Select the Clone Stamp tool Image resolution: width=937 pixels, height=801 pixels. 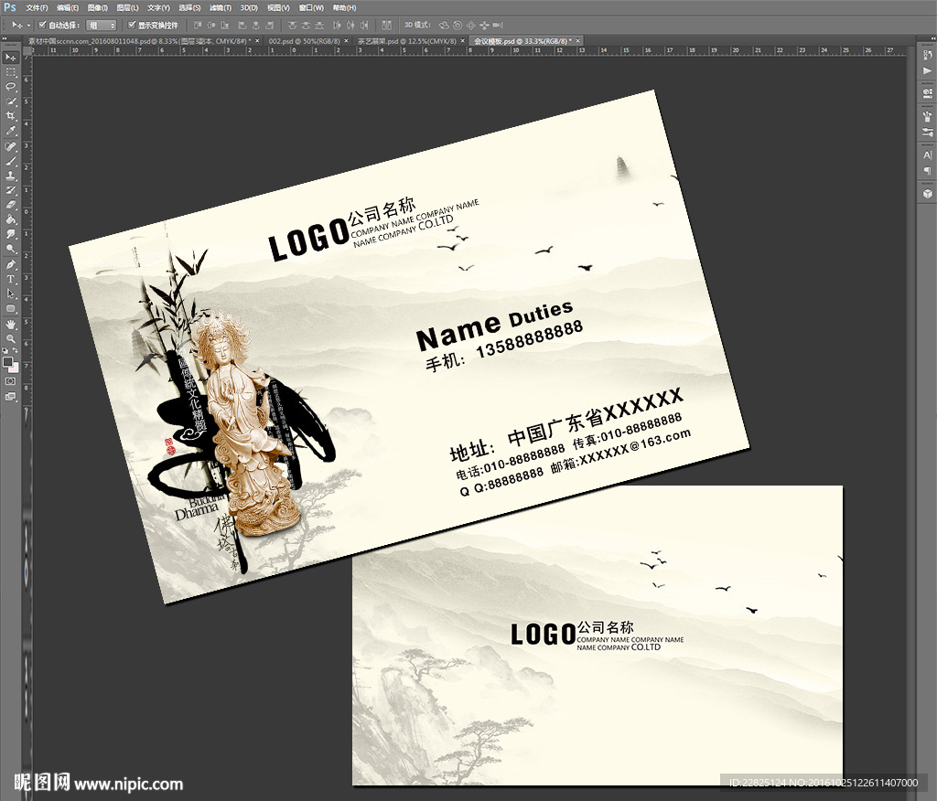click(11, 176)
